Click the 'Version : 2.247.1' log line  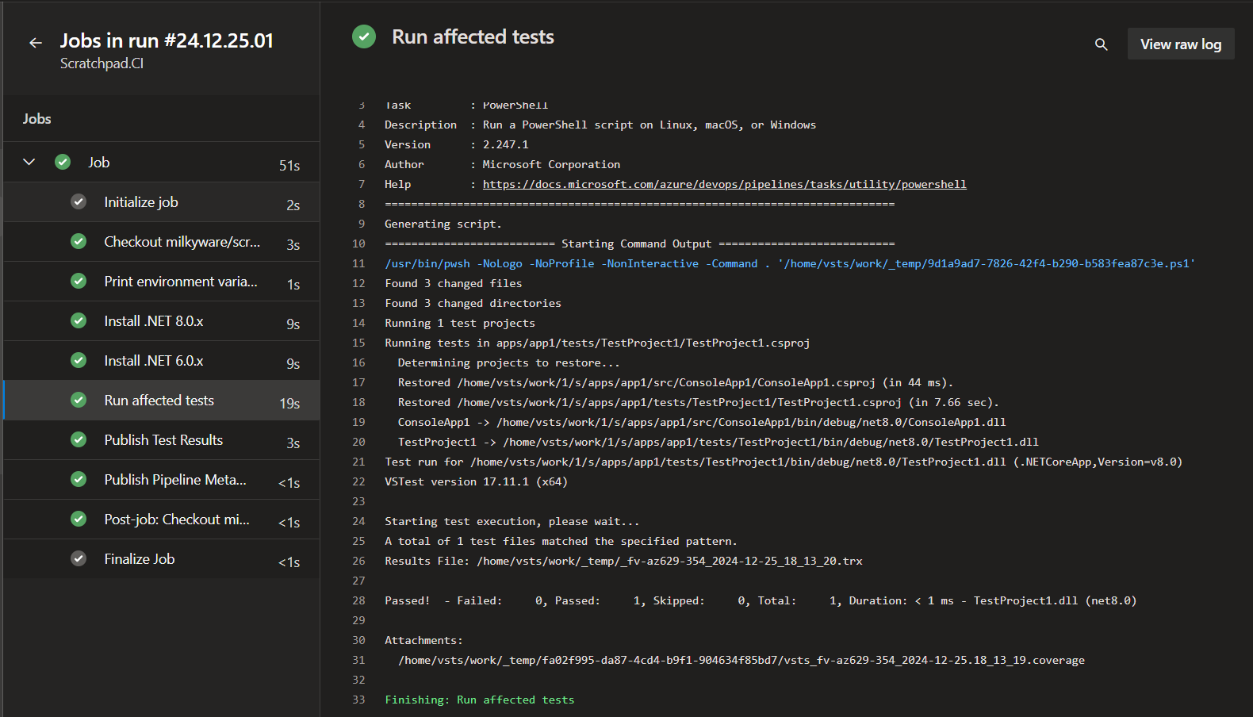click(457, 144)
